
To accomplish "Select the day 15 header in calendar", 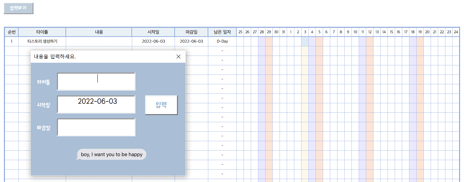I will (x=391, y=32).
